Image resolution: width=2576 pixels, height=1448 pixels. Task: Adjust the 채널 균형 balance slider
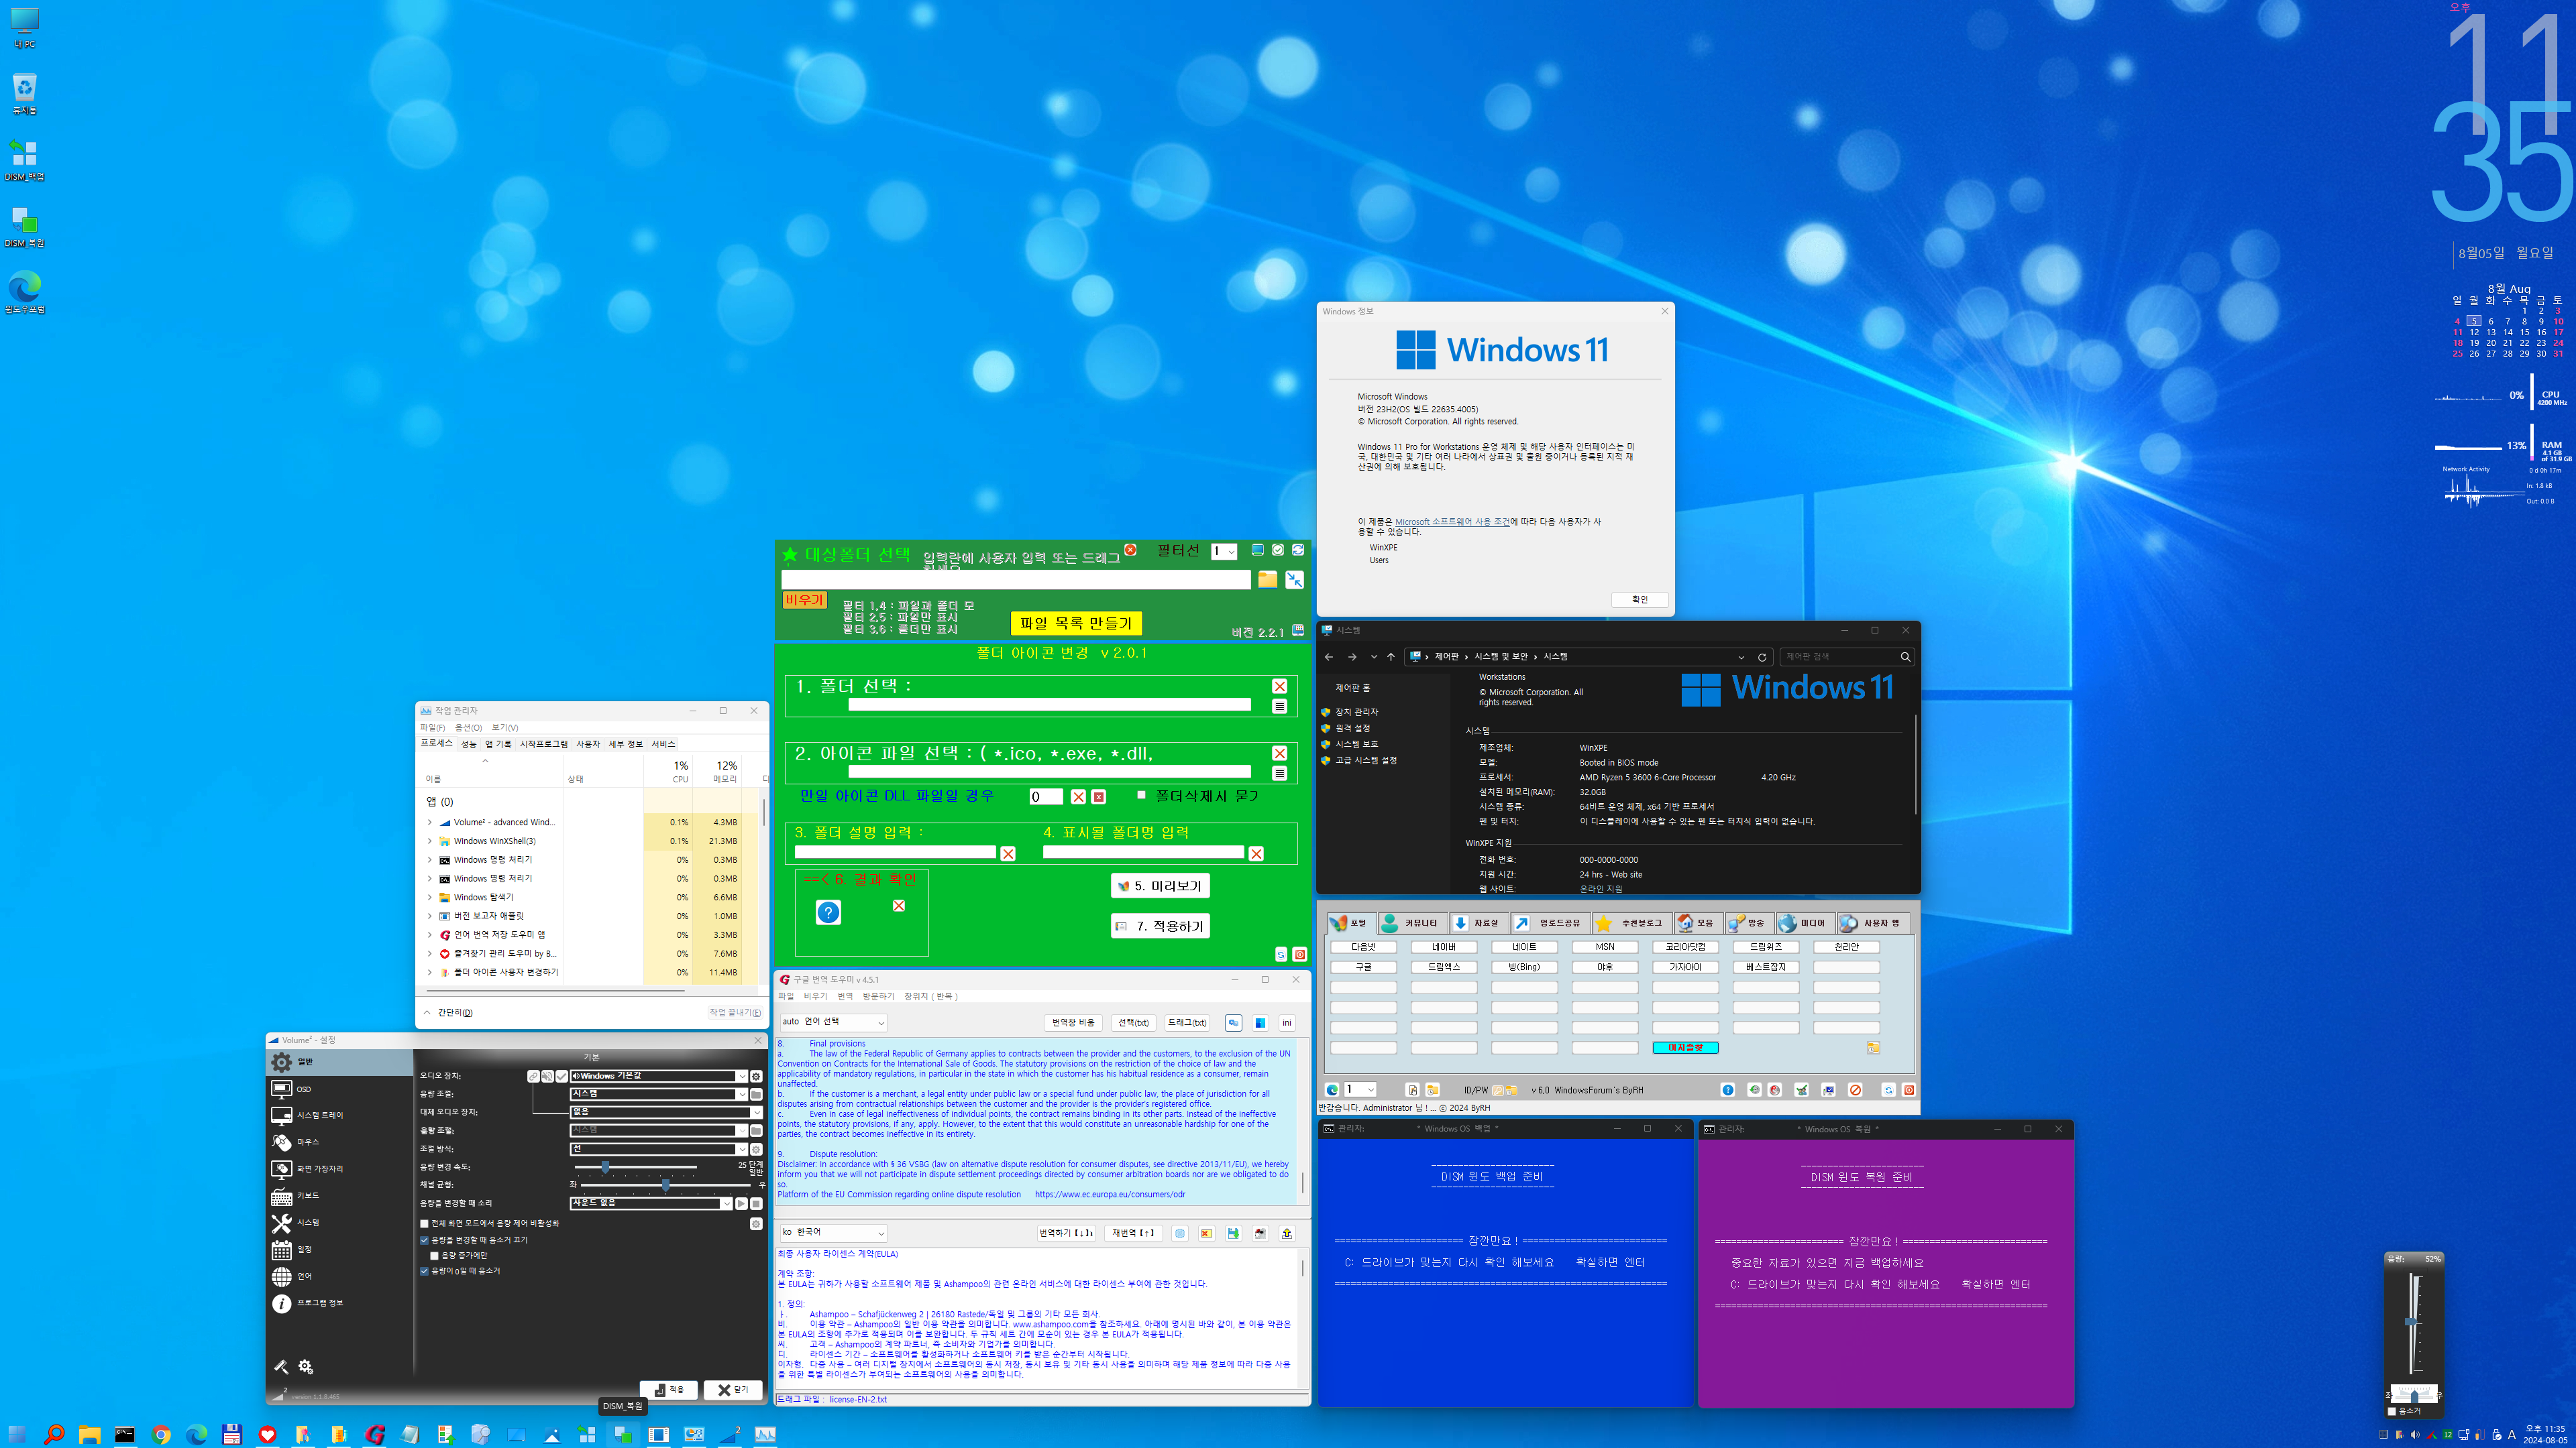(666, 1185)
